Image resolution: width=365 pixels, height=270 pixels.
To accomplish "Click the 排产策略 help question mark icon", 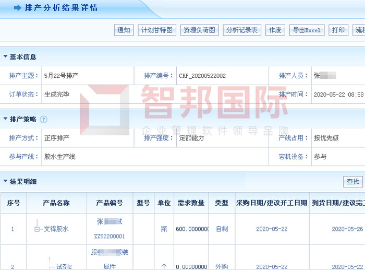I will click(x=43, y=119).
